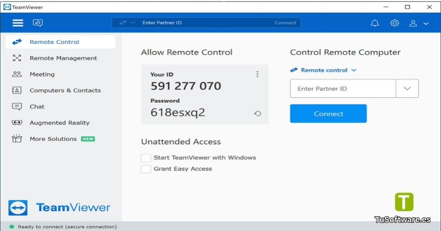Close the TeamViewer window

[429, 7]
